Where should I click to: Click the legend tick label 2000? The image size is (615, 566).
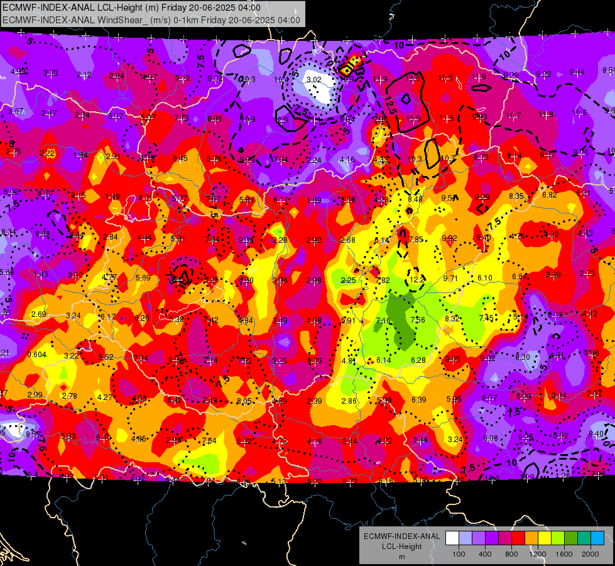click(x=590, y=554)
